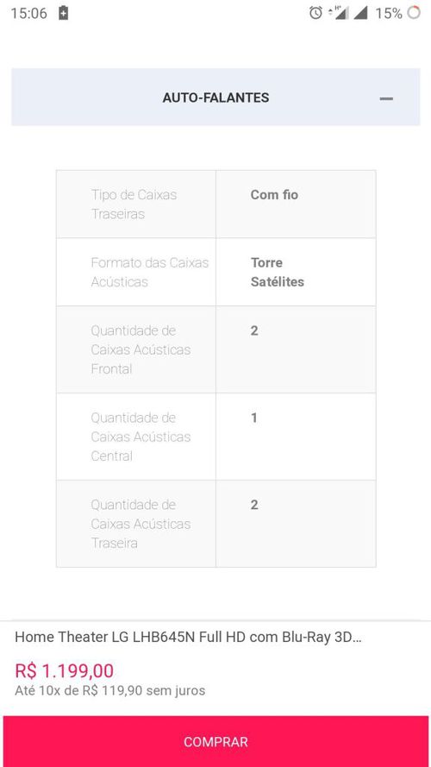
Task: Tap the AUTO-FALANTES section header
Action: point(215,97)
